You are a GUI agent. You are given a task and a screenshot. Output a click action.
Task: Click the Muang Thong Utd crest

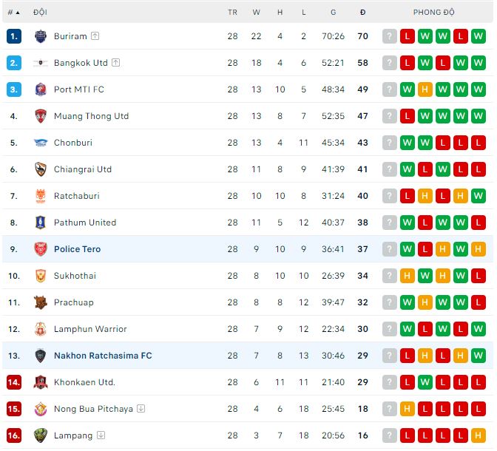[x=41, y=116]
